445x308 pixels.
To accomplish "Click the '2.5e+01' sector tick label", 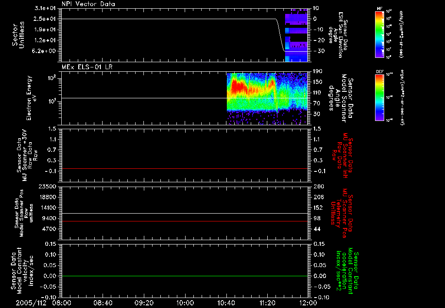I will (46, 19).
